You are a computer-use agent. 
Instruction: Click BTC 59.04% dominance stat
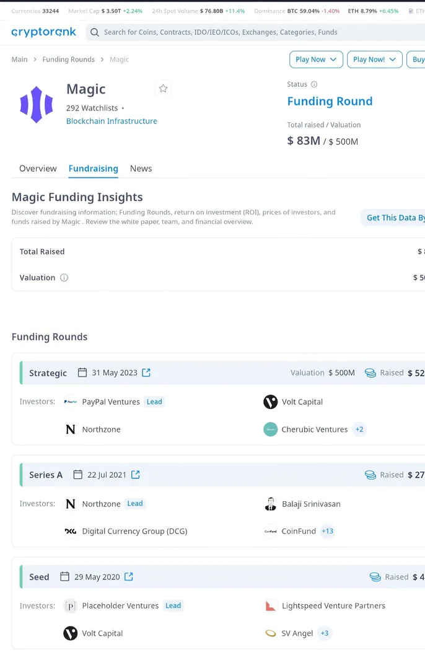313,11
